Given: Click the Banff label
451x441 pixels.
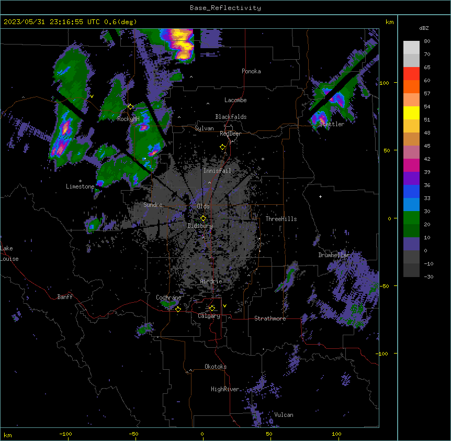Looking at the screenshot, I should click(65, 297).
